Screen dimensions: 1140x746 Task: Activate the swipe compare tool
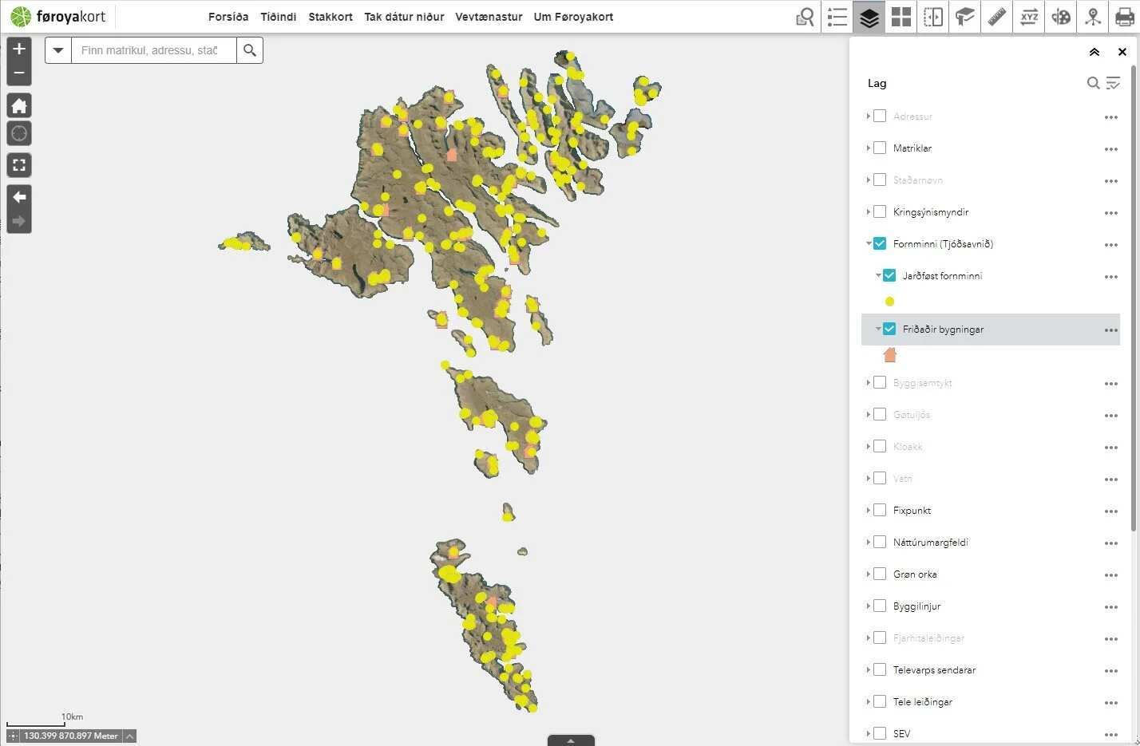pos(933,17)
